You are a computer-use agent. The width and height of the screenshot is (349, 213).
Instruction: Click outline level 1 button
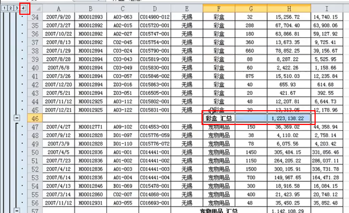[x=4, y=8]
